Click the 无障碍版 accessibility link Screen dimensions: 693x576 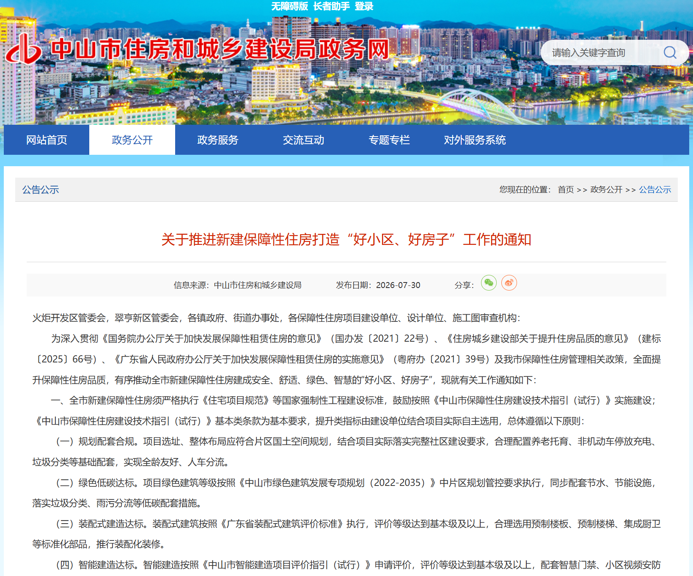point(289,6)
